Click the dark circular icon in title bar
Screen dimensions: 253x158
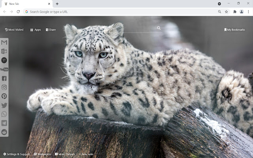[x=219, y=4]
